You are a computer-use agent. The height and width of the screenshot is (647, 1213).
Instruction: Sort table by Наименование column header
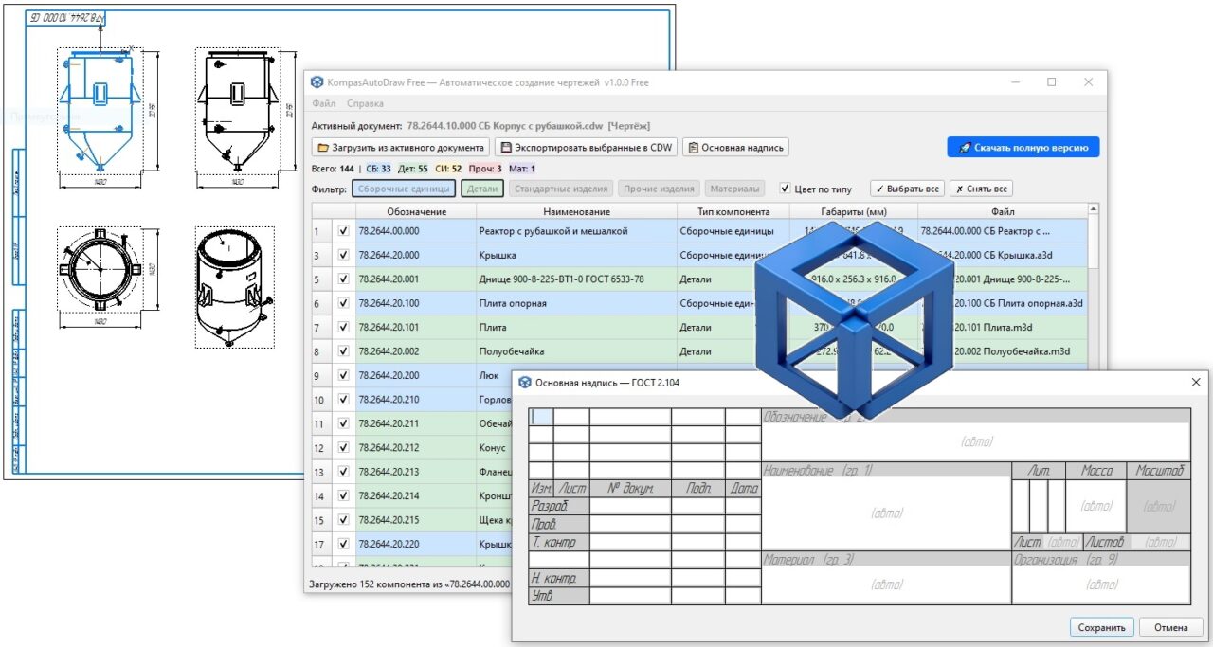coord(576,211)
